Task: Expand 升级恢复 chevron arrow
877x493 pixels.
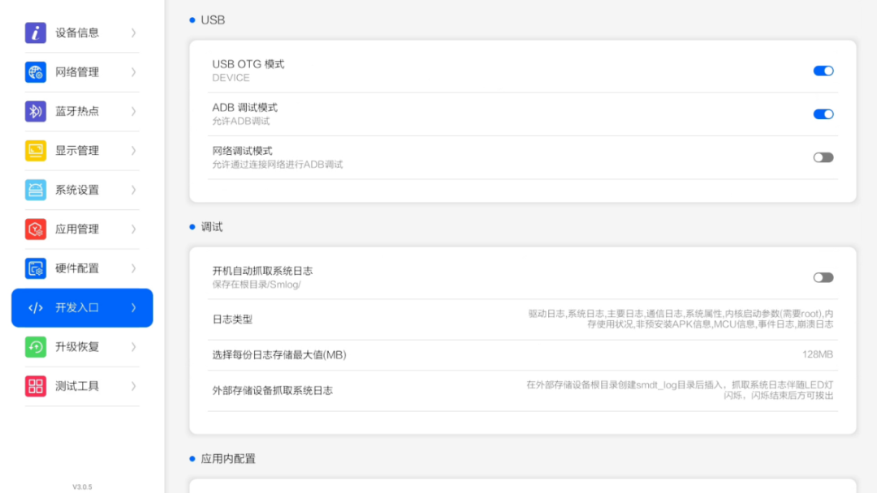Action: tap(134, 347)
